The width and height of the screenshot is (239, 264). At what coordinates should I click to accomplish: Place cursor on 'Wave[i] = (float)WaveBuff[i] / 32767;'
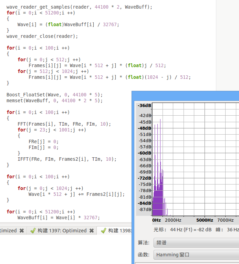pos(68,24)
